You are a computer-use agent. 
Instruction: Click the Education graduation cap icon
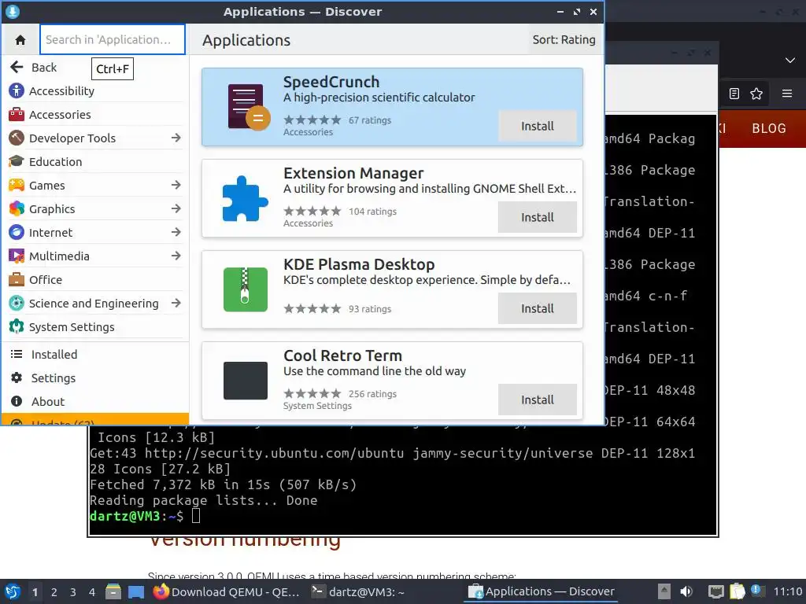tap(17, 162)
